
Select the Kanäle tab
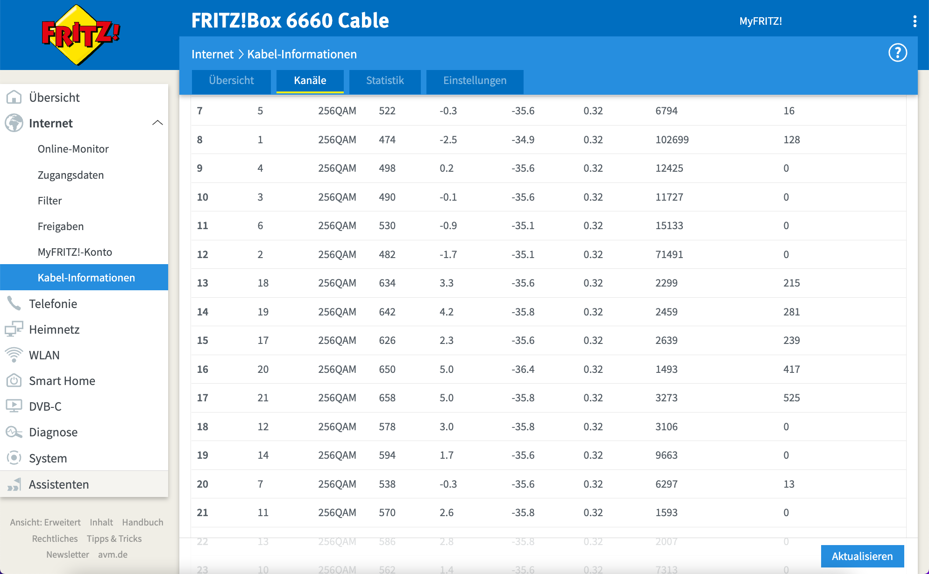coord(310,81)
